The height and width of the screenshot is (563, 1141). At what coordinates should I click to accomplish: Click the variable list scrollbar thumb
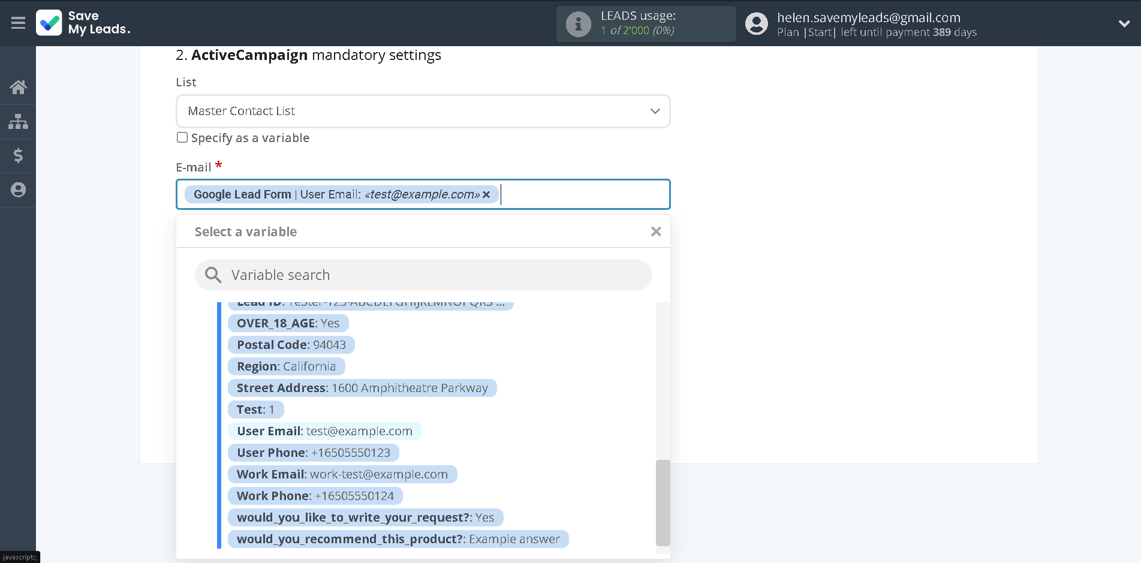click(663, 502)
